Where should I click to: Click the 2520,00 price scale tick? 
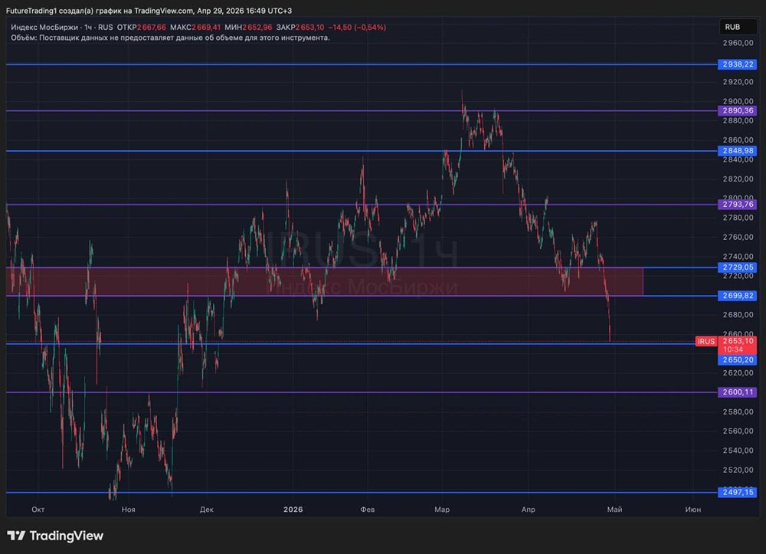(738, 470)
